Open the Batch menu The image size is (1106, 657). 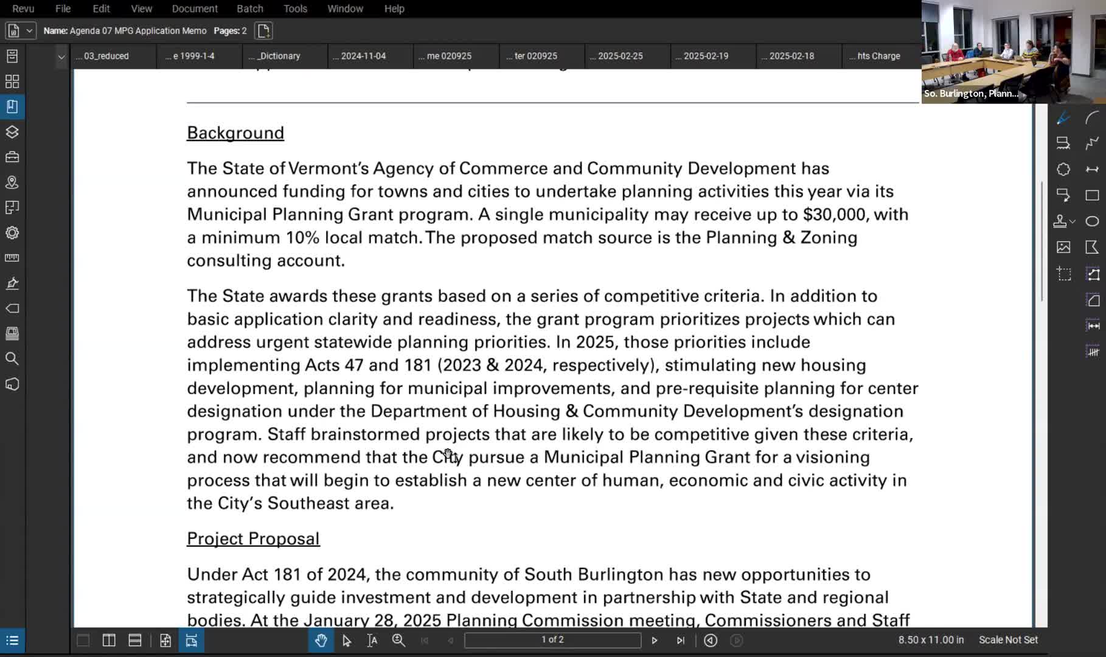click(x=250, y=9)
